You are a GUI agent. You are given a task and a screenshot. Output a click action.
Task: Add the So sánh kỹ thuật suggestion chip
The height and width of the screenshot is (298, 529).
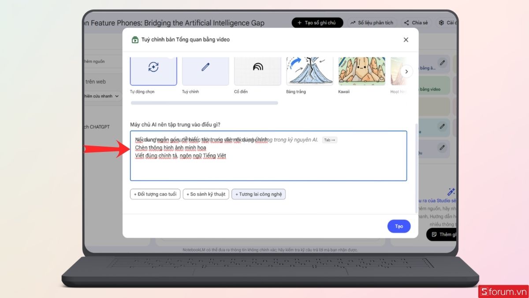[206, 194]
